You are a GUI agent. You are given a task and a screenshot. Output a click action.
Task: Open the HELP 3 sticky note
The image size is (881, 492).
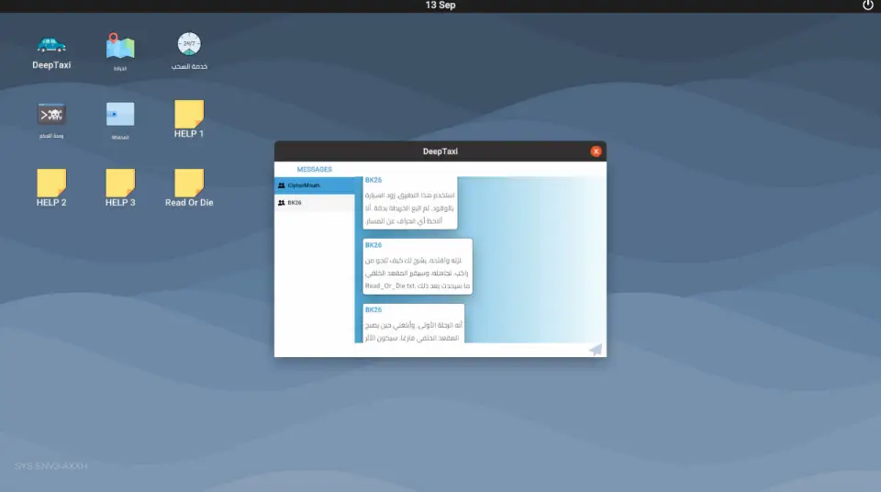click(120, 184)
